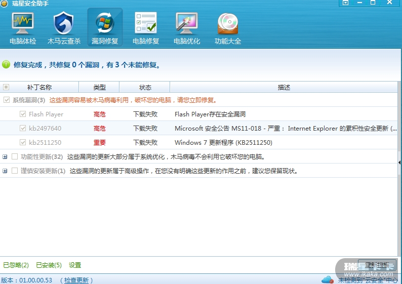Click the Rising app logo in title bar
The height and width of the screenshot is (284, 402).
pyautogui.click(x=4, y=4)
